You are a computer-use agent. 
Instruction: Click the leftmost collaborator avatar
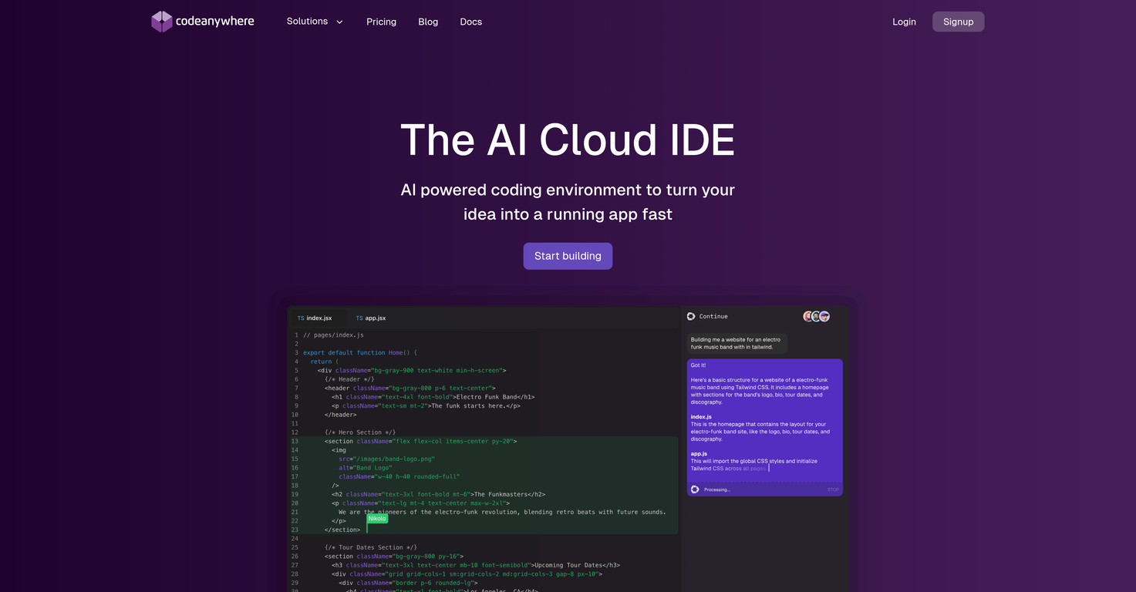point(807,316)
